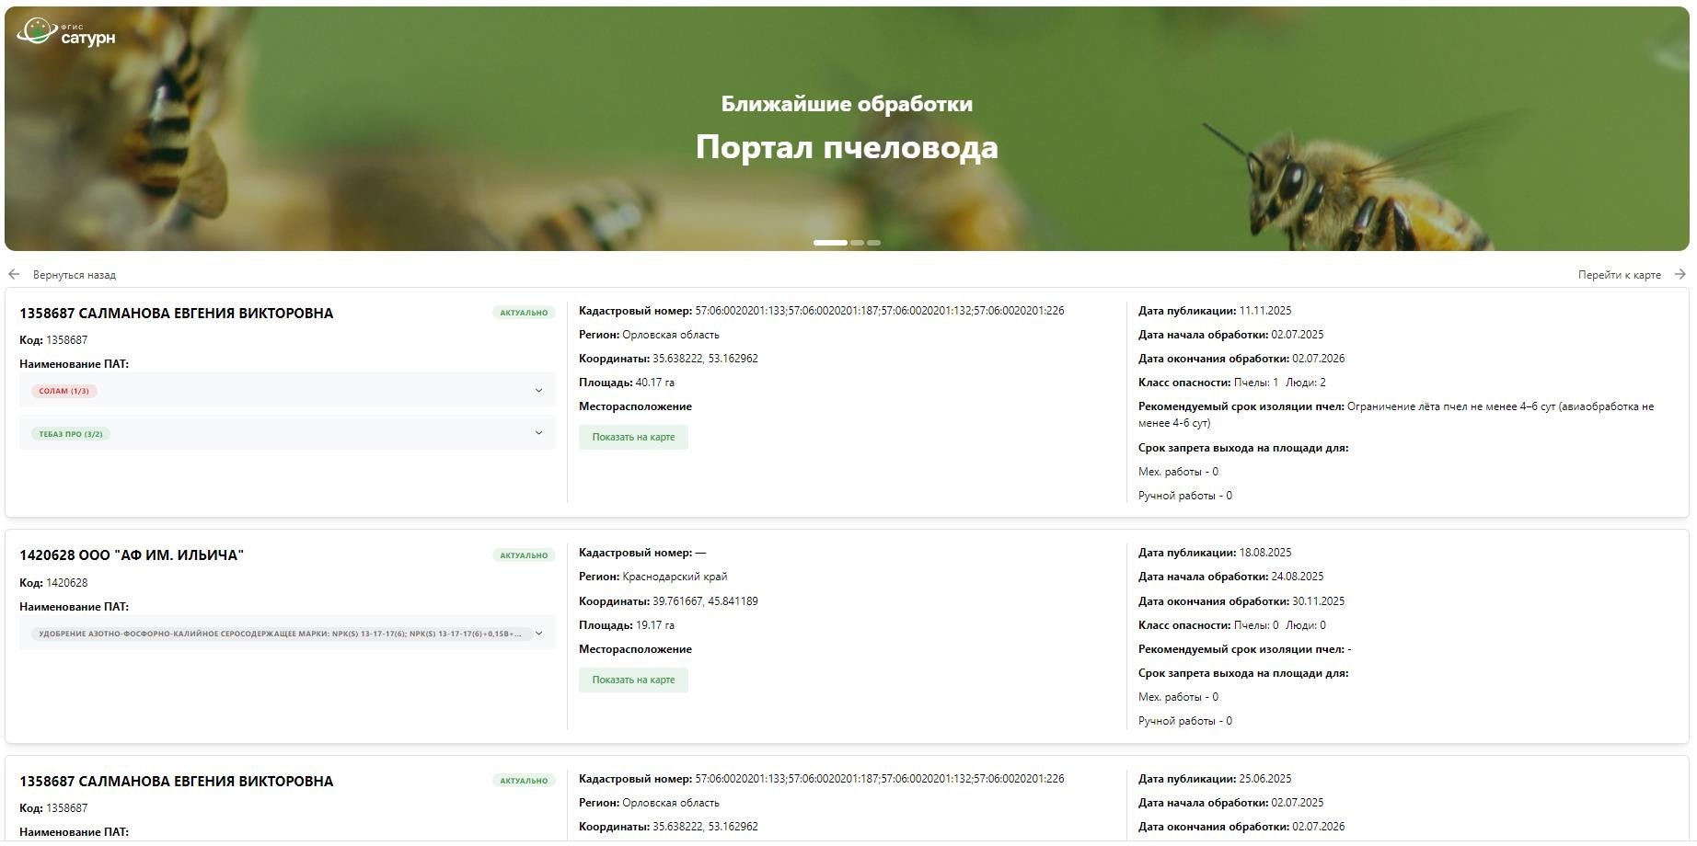Open the 1420628 ООО "АФ ИМ. ИЛЬИЧА" title

(132, 555)
